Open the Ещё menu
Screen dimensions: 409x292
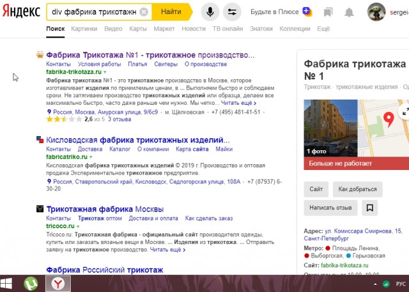323,29
